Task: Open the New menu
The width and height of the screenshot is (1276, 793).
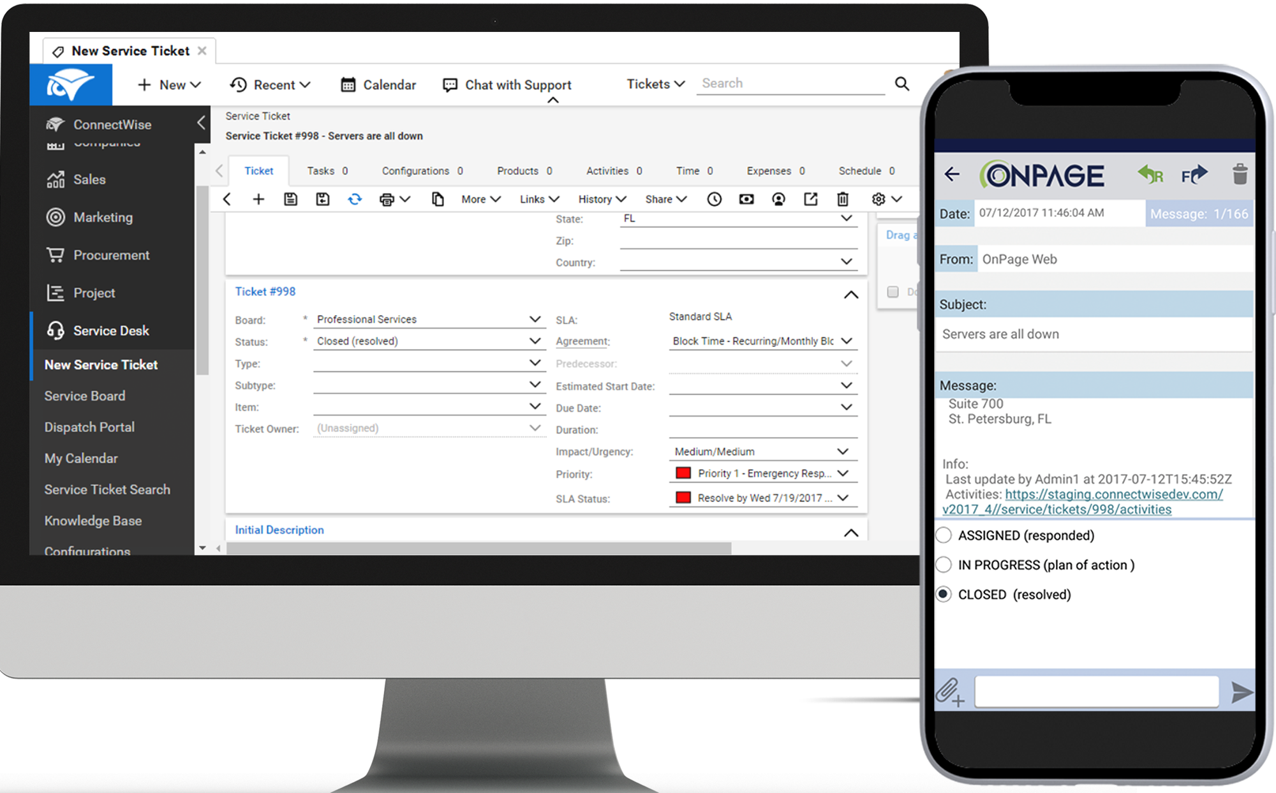Action: [169, 85]
